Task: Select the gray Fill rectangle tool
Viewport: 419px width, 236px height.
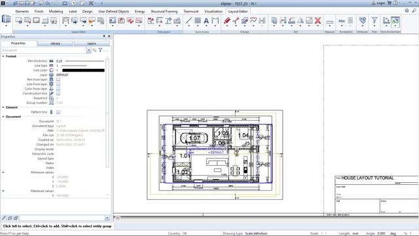Action: click(198, 20)
